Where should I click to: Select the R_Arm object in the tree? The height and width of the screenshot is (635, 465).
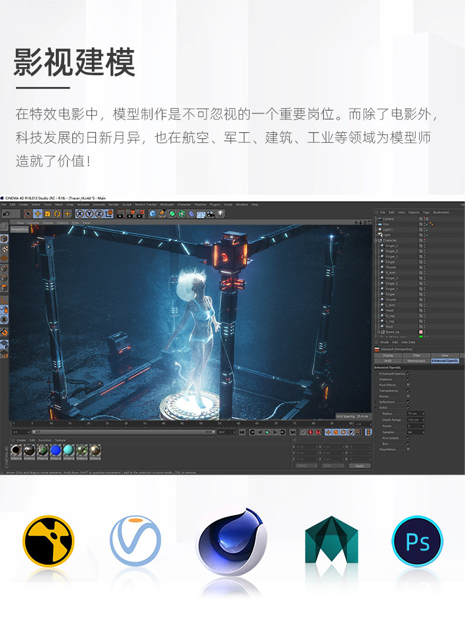(x=390, y=273)
